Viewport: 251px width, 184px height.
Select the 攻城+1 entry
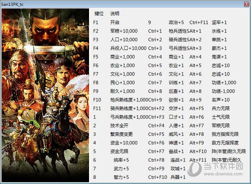click(178, 169)
